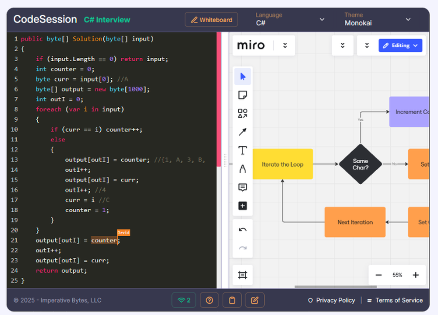Image resolution: width=438 pixels, height=315 pixels.
Task: Click the CodeSession title
Action: click(45, 19)
